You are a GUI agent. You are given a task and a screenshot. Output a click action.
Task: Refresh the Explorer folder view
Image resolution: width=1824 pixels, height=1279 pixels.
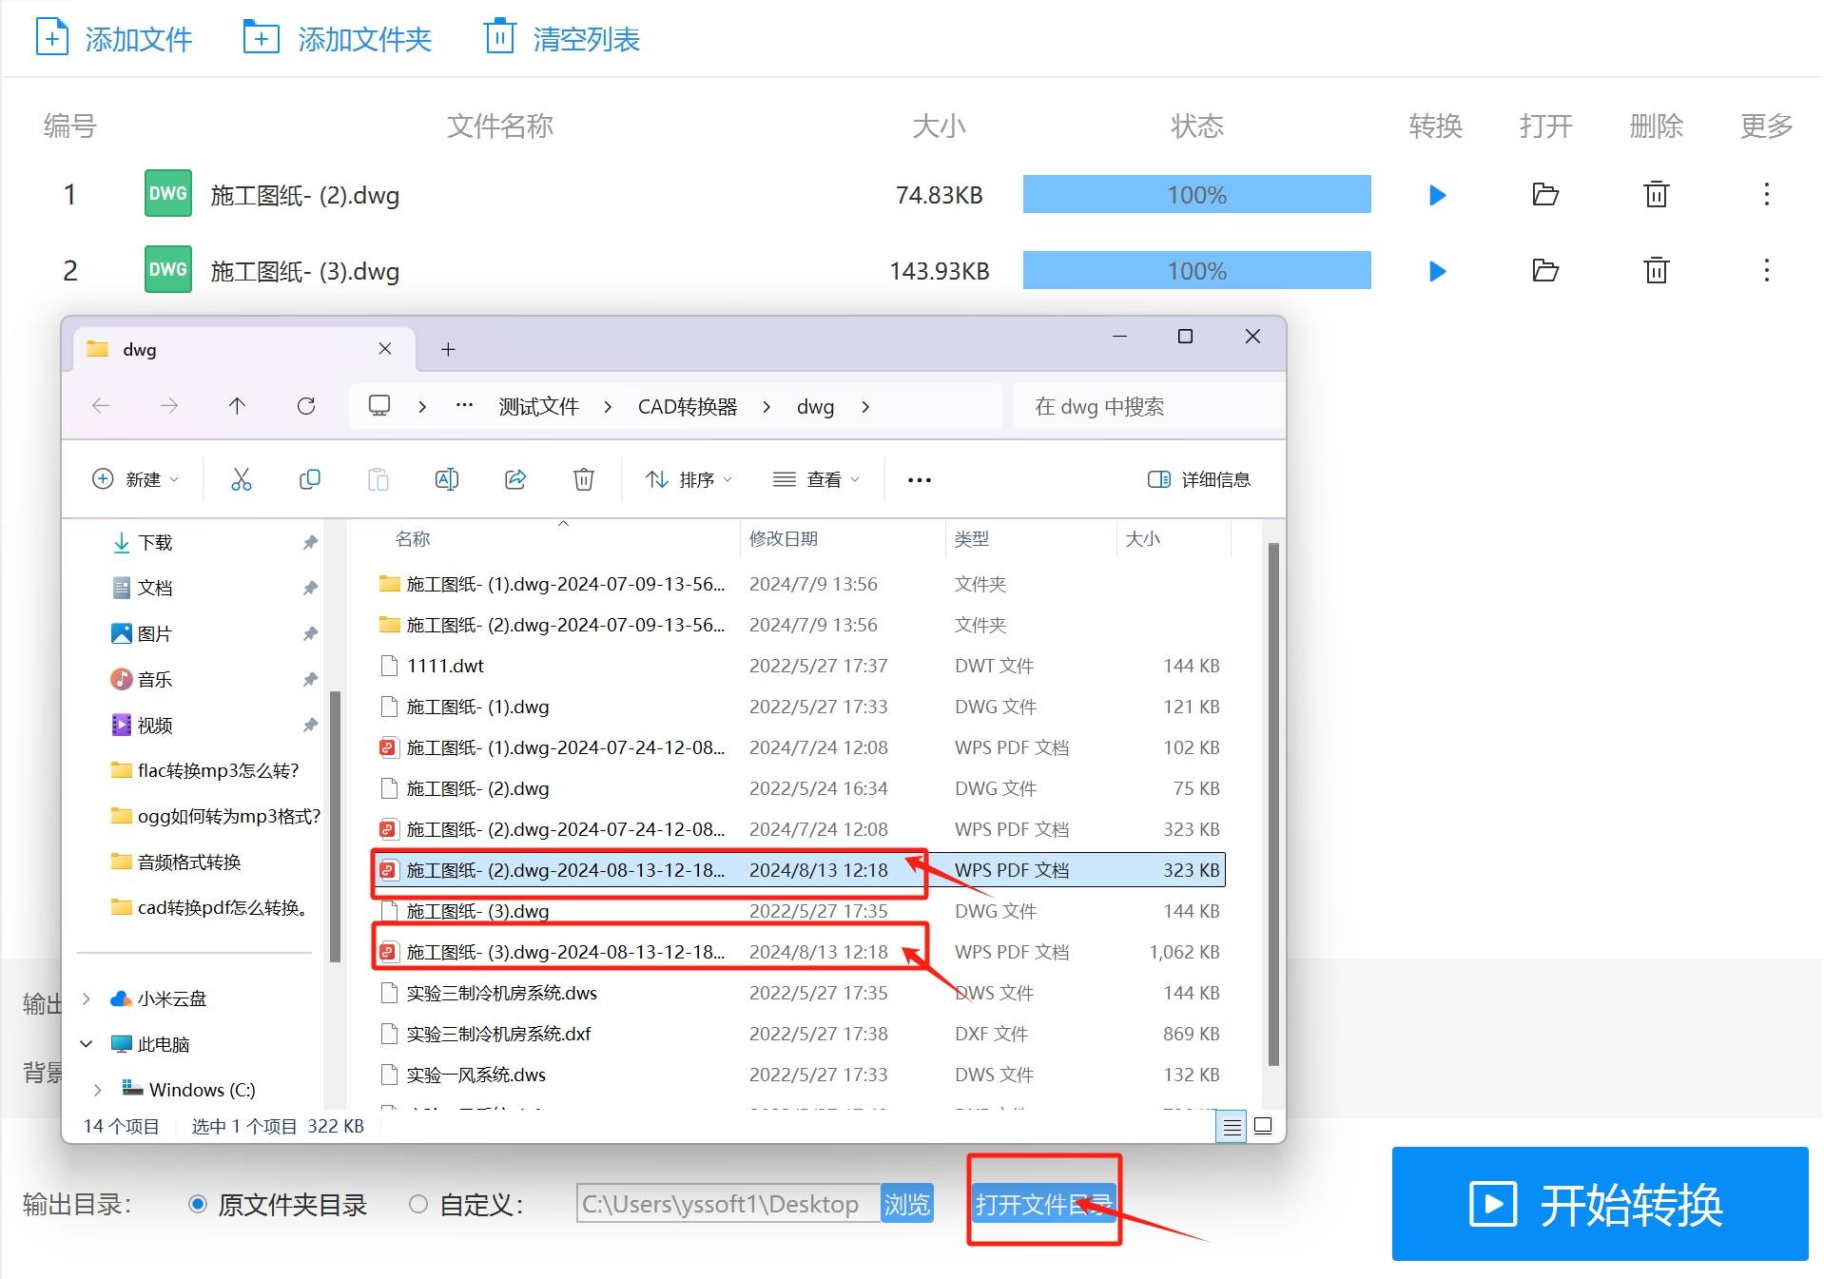tap(306, 406)
